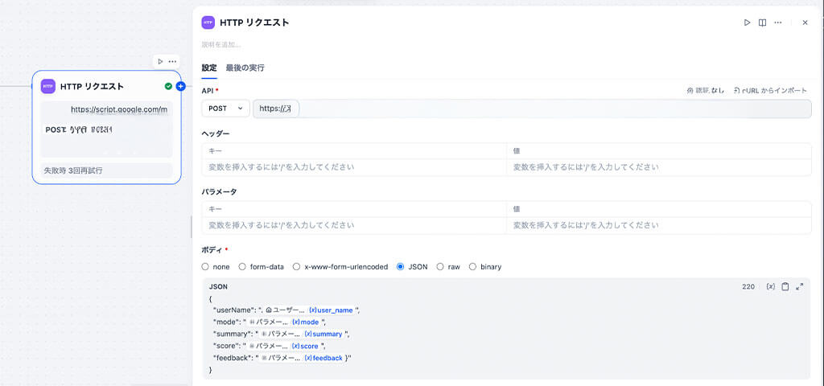Select the HTTP リクエスト node title on canvas
Image resolution: width=824 pixels, height=386 pixels.
click(x=92, y=87)
